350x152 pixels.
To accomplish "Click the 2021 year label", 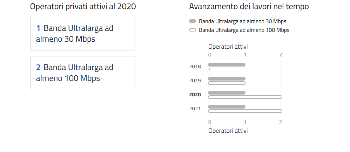I will (x=195, y=109).
